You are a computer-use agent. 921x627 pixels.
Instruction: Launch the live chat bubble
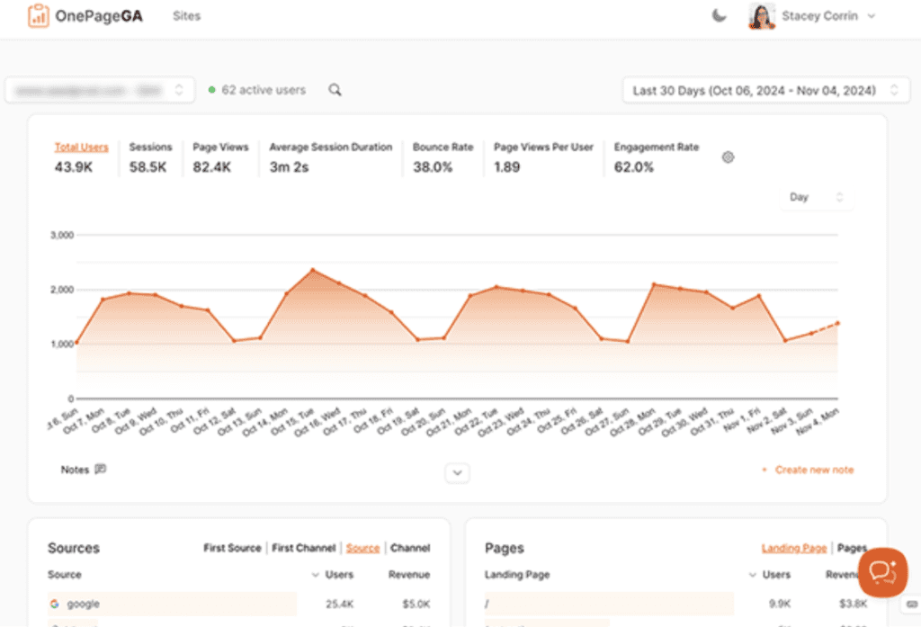point(882,572)
